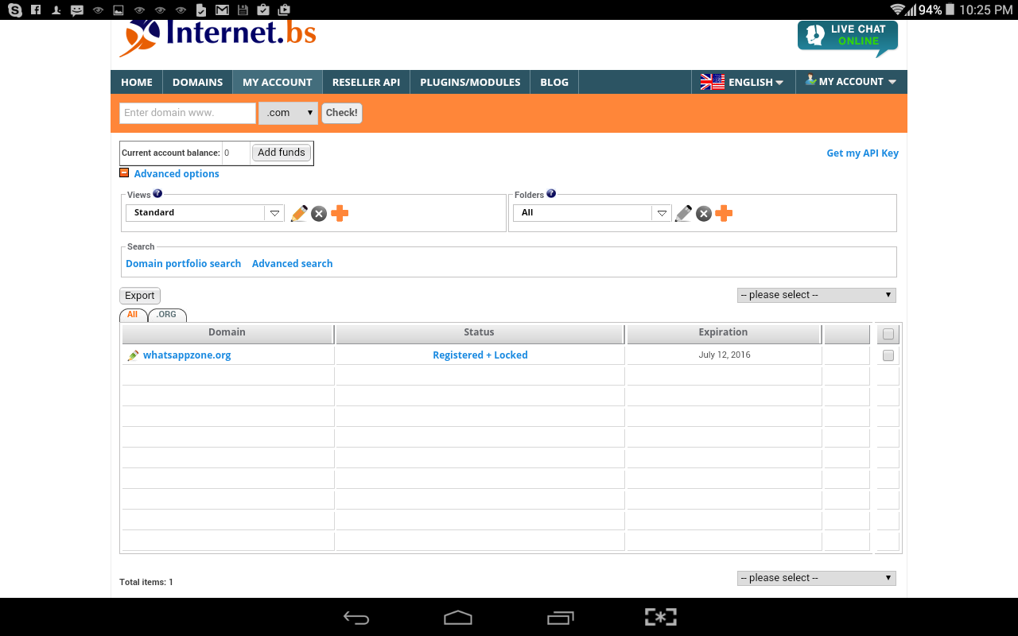This screenshot has height=636, width=1018.
Task: Open PLUGINS/MODULES menu item
Action: click(x=470, y=82)
